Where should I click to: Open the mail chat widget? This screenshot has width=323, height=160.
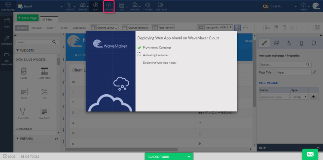310,154
